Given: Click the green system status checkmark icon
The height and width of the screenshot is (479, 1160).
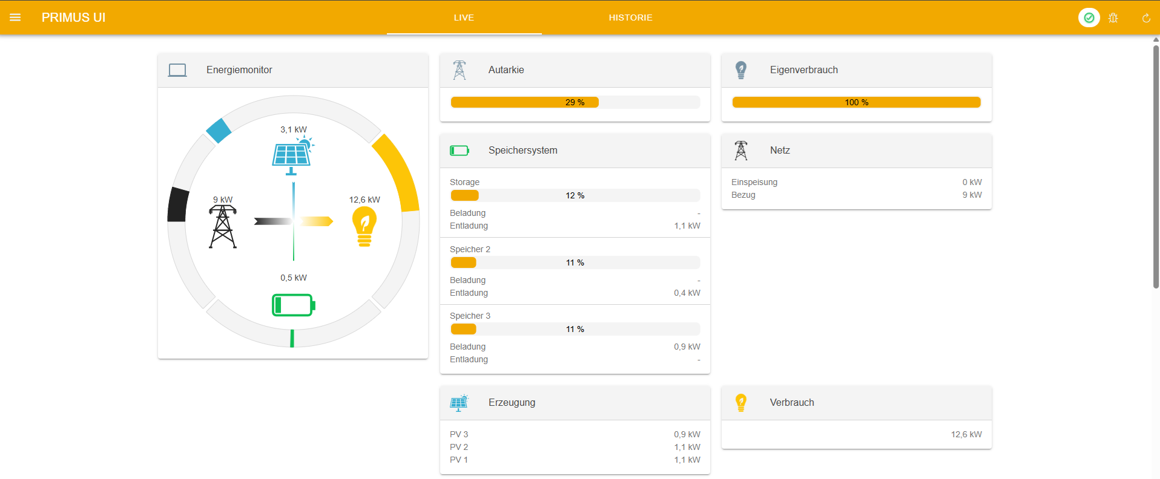Looking at the screenshot, I should tap(1089, 18).
